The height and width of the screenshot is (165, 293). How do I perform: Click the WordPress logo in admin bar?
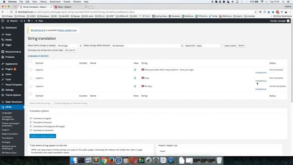pos(3,21)
